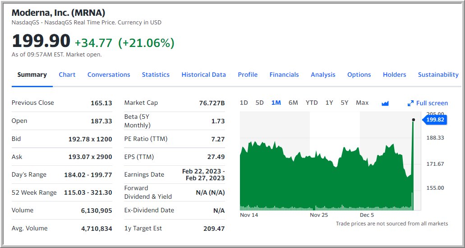Viewport: 465px width, 248px height.
Task: Click the Market Cap value 76.727B
Action: click(x=212, y=103)
